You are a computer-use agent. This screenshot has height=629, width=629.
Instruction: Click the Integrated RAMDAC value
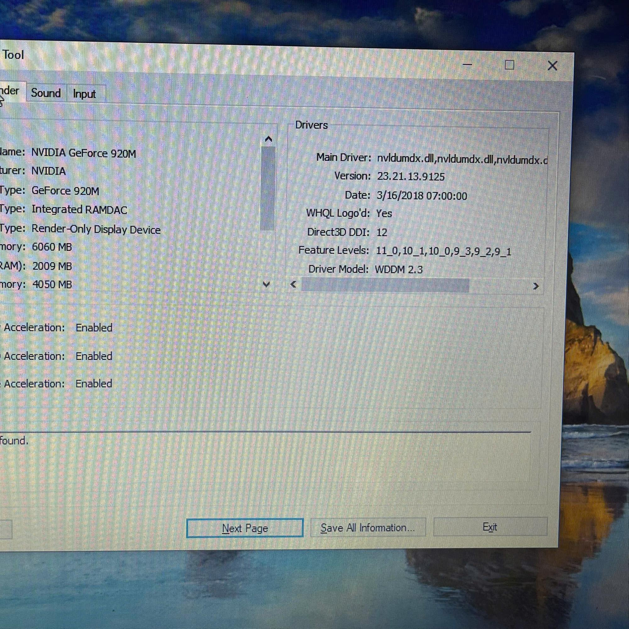tap(79, 210)
